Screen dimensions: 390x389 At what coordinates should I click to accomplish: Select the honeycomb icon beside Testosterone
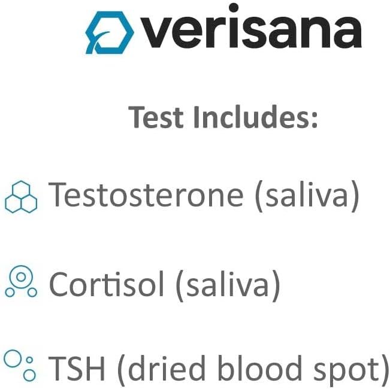coord(20,196)
